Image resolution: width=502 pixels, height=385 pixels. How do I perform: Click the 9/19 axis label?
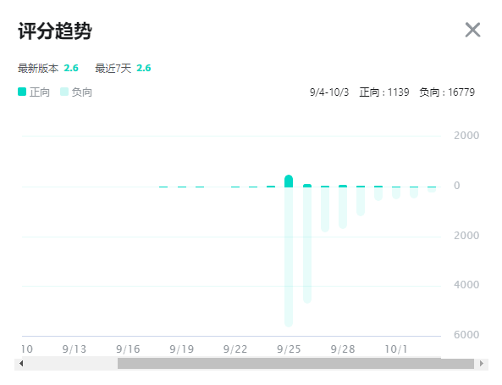pos(182,349)
